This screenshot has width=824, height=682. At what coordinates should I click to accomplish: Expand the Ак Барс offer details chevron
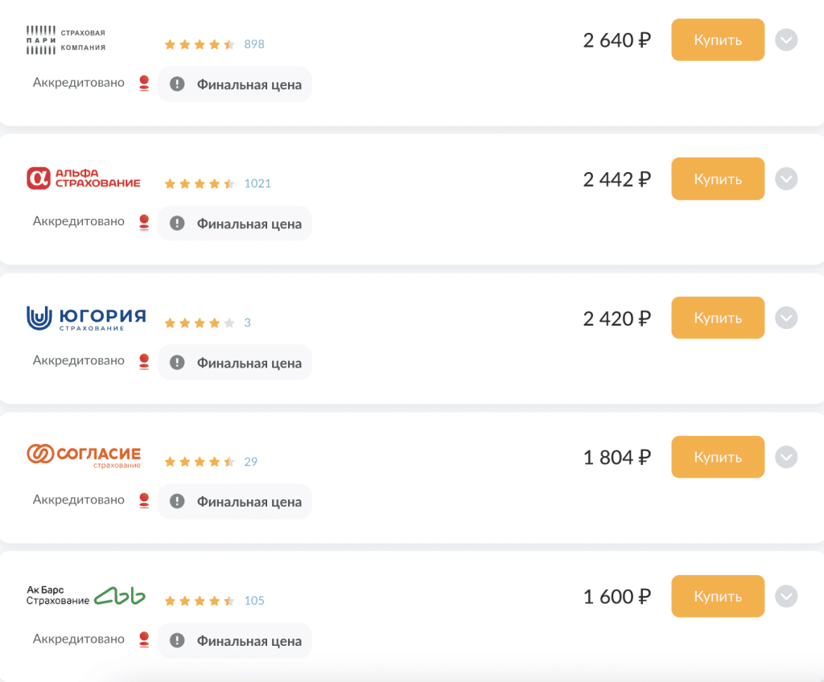786,596
